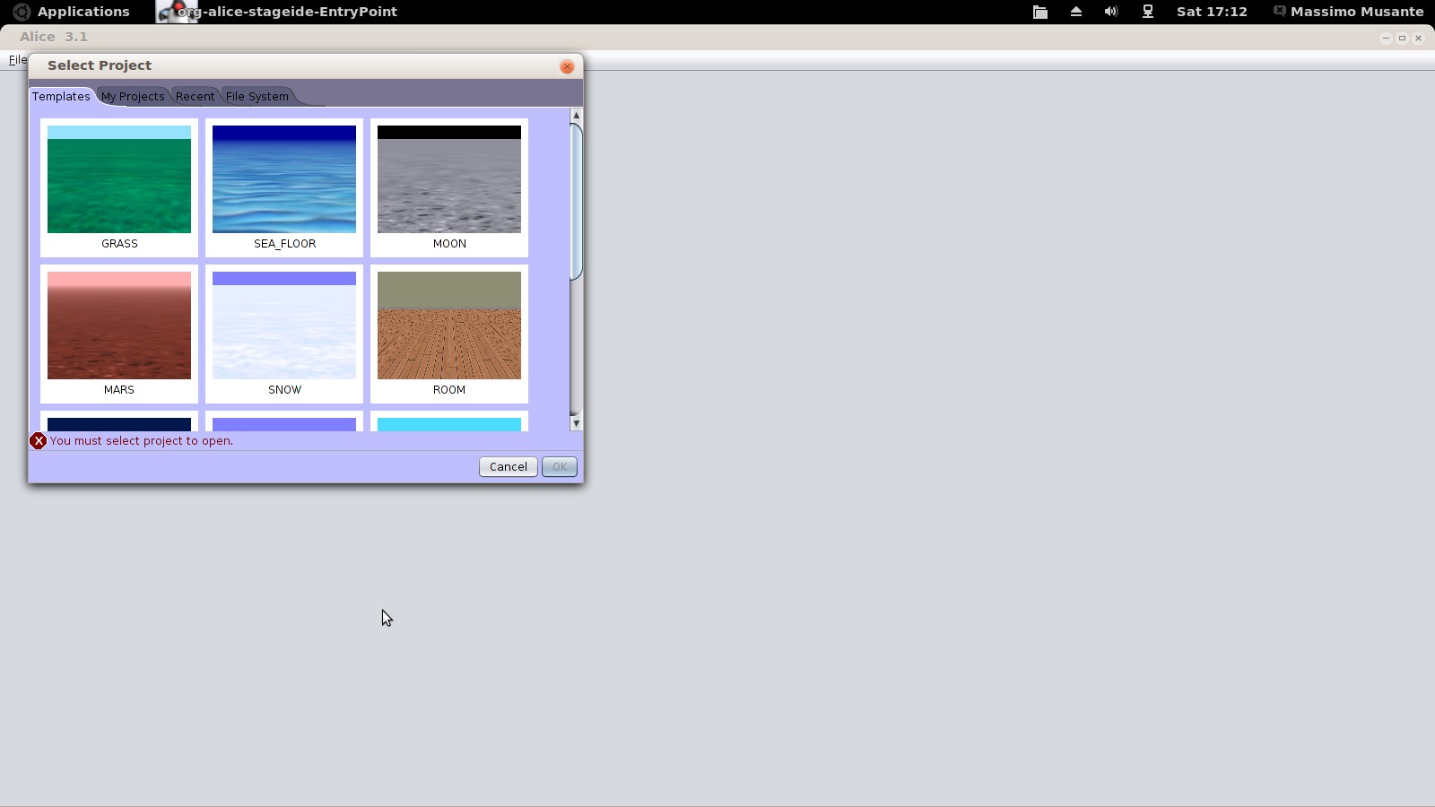Switch to the Recent tab

click(x=195, y=96)
